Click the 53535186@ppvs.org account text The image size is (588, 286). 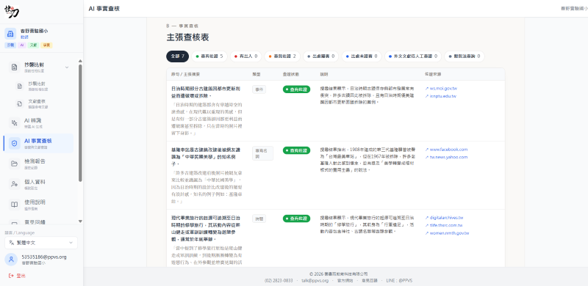pyautogui.click(x=44, y=257)
